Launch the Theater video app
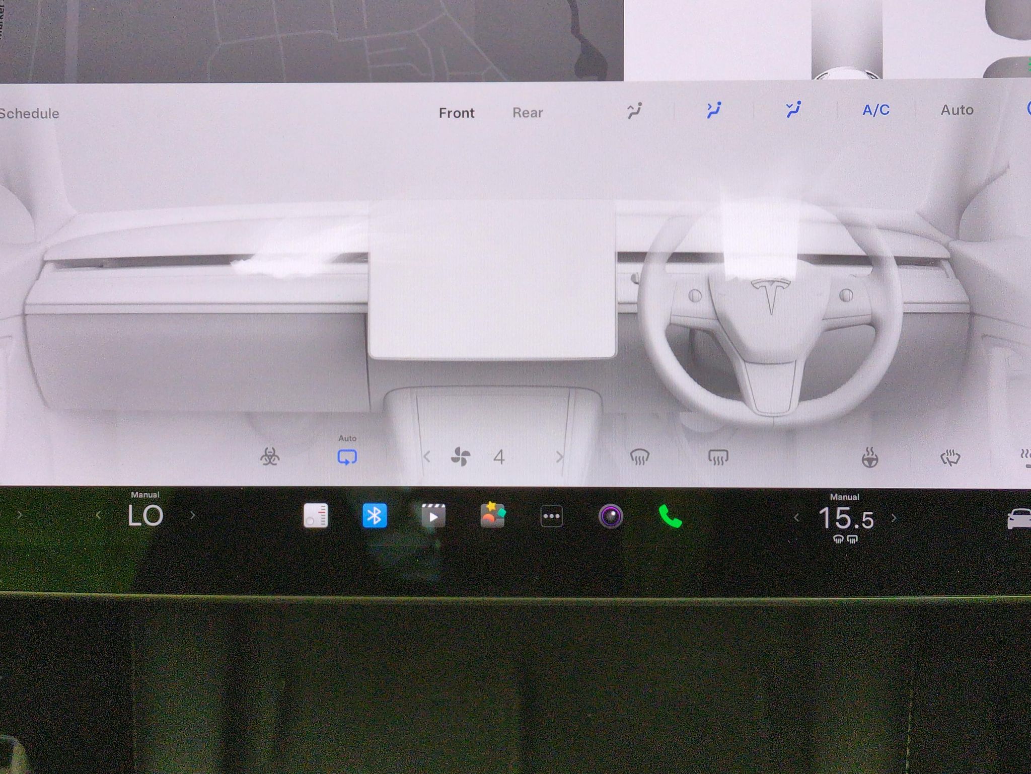 (433, 516)
